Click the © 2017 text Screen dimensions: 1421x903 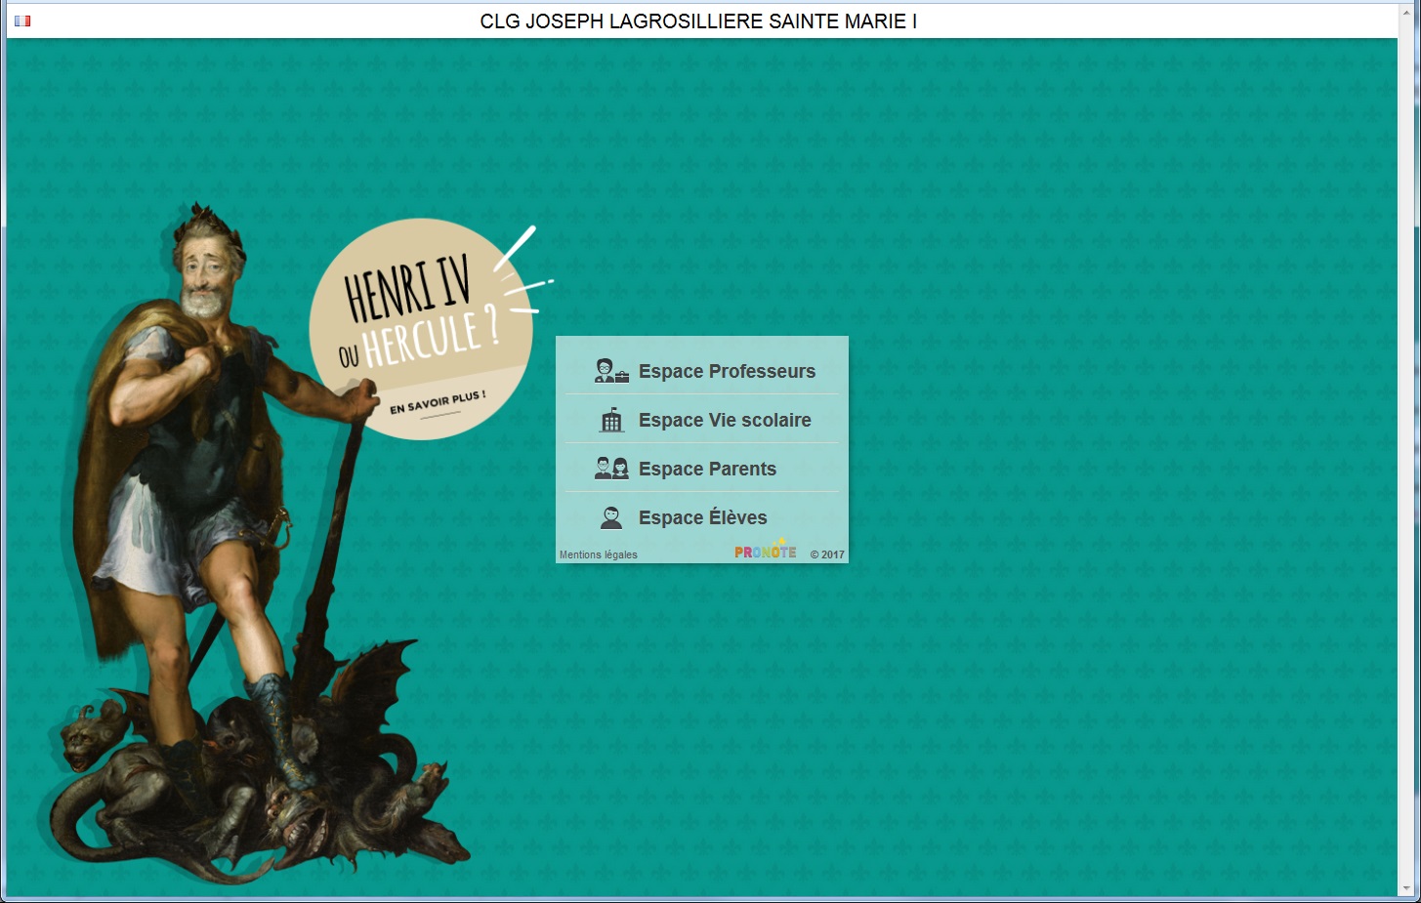point(827,554)
